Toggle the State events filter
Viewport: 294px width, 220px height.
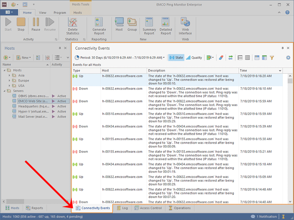point(176,58)
